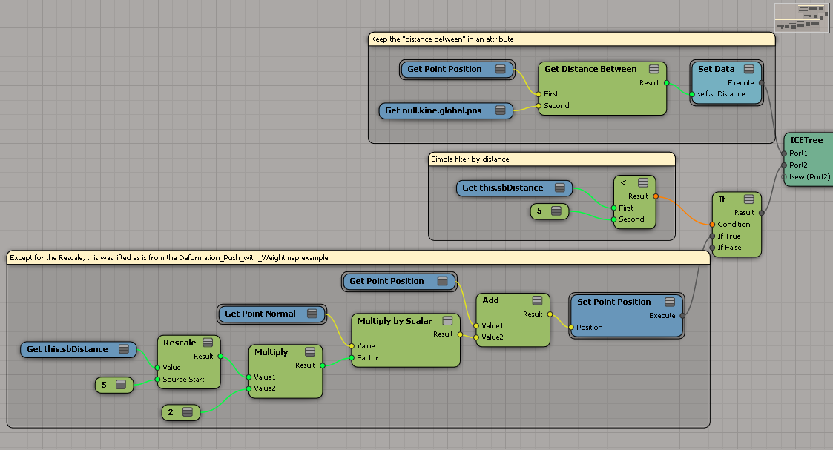Select the self.sbDistance port on Set Data
Image resolution: width=833 pixels, height=450 pixels.
(x=691, y=94)
